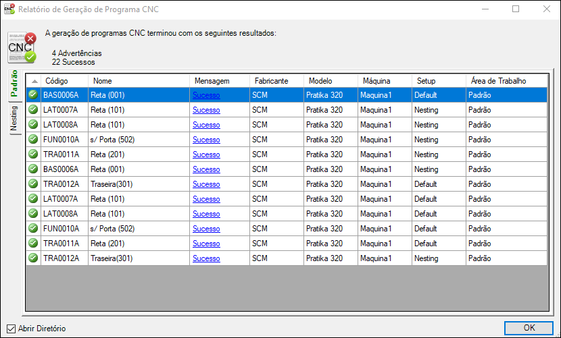Click Maquina1 cell in TRA0011A Nesting row

tap(385, 154)
